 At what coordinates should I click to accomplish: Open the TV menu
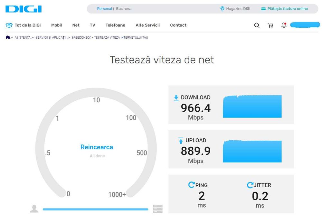pos(92,25)
